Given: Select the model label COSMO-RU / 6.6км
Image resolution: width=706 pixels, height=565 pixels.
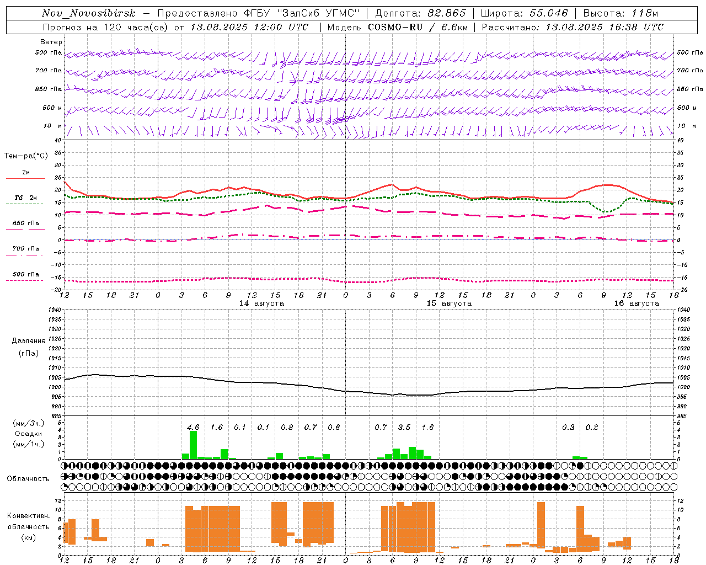Looking at the screenshot, I should [x=418, y=27].
